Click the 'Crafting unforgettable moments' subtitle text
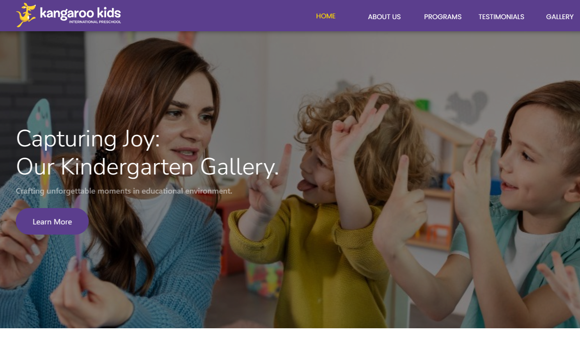Image resolution: width=580 pixels, height=347 pixels. click(x=124, y=191)
